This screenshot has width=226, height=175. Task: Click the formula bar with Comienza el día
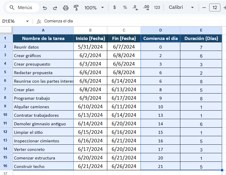pos(134,21)
